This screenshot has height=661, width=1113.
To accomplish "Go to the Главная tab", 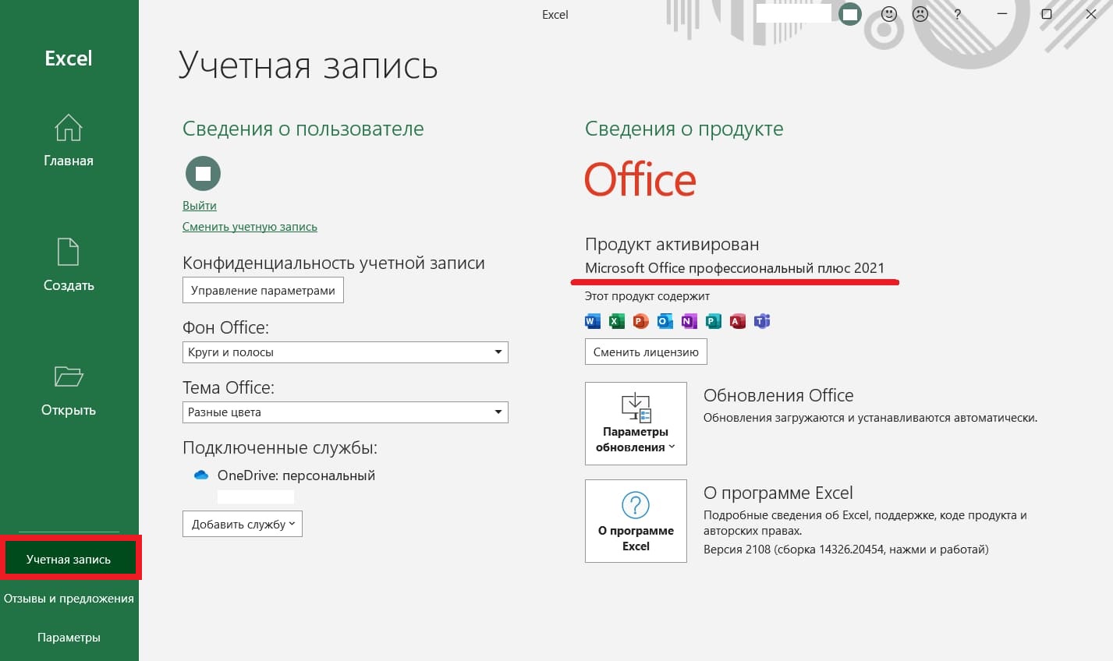I will pos(69,140).
